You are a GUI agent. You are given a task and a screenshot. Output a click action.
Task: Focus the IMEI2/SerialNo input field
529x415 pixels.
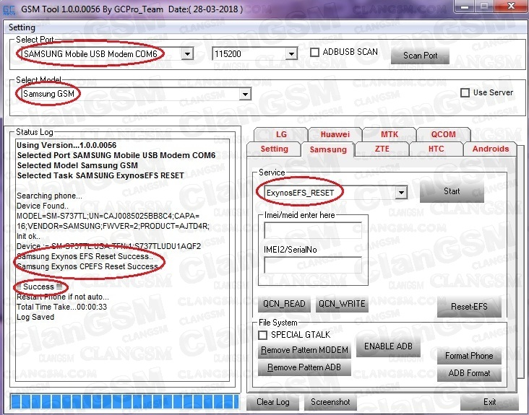pyautogui.click(x=313, y=265)
